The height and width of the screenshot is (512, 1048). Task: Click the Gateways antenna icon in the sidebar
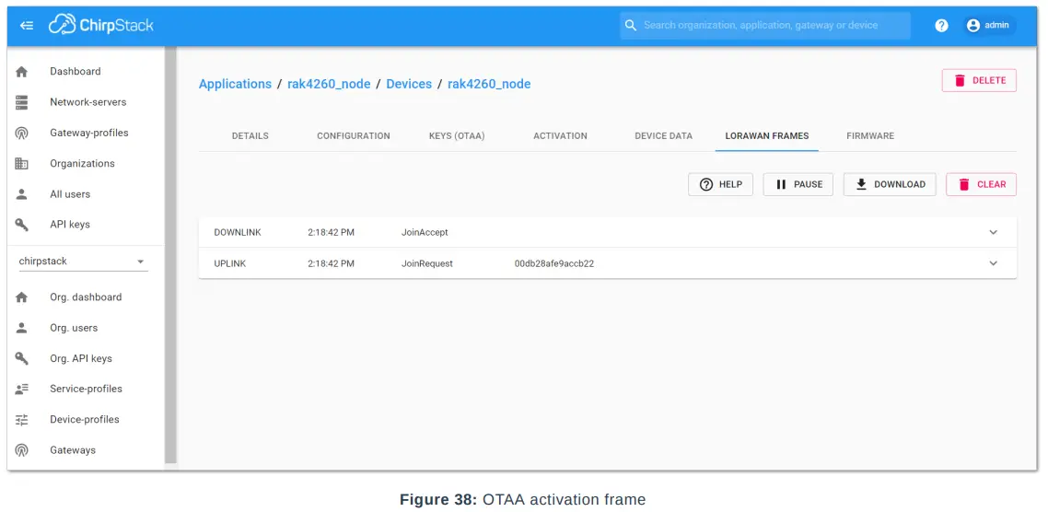[x=21, y=450]
